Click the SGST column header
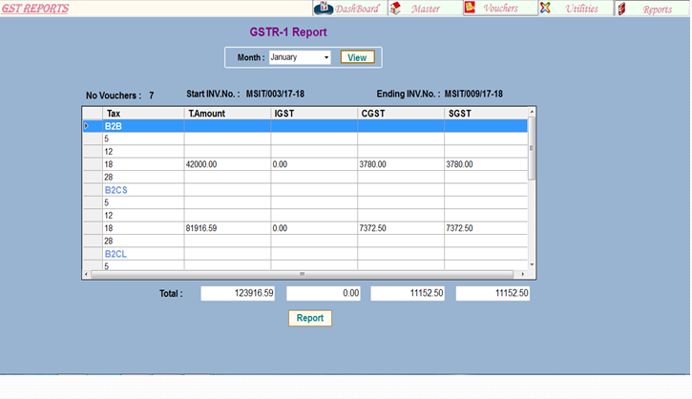The image size is (692, 399). [486, 114]
